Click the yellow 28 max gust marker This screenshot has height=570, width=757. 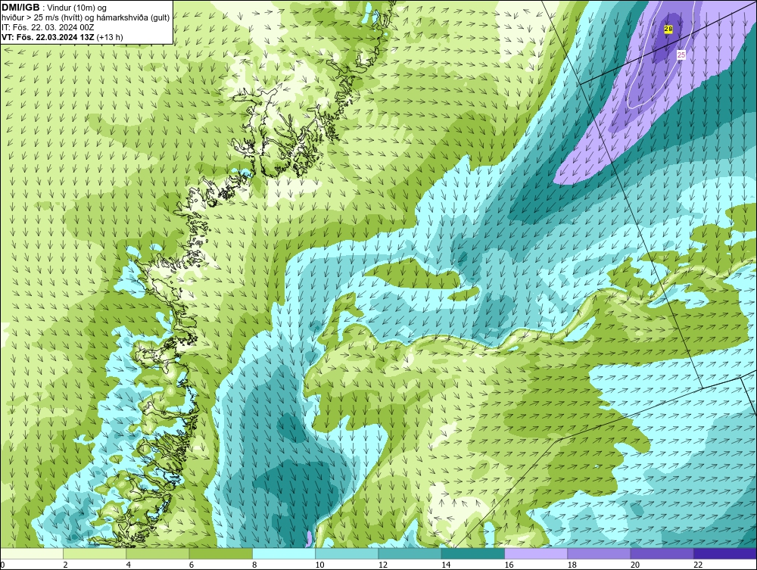tap(668, 30)
